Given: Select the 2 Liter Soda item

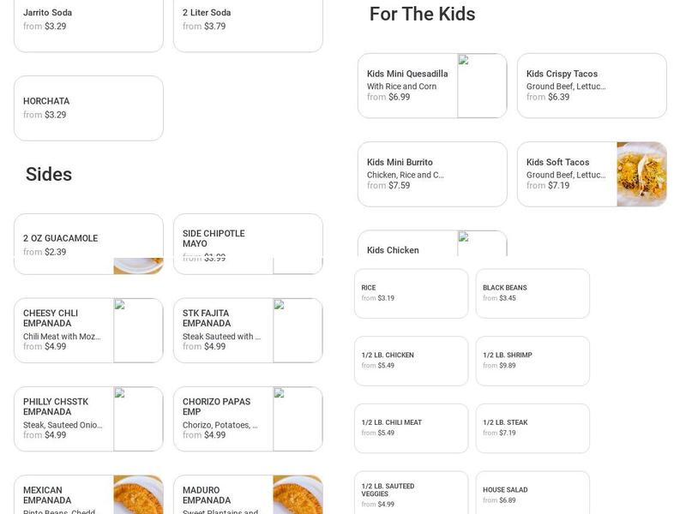Looking at the screenshot, I should 248,21.
